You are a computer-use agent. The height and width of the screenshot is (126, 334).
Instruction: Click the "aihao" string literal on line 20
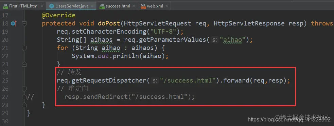tap(233, 40)
